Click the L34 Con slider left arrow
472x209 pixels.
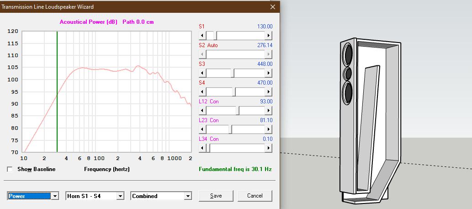202,148
